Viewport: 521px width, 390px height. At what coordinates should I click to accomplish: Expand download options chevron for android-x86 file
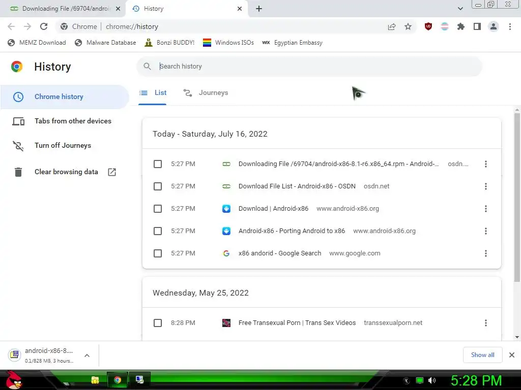point(87,355)
